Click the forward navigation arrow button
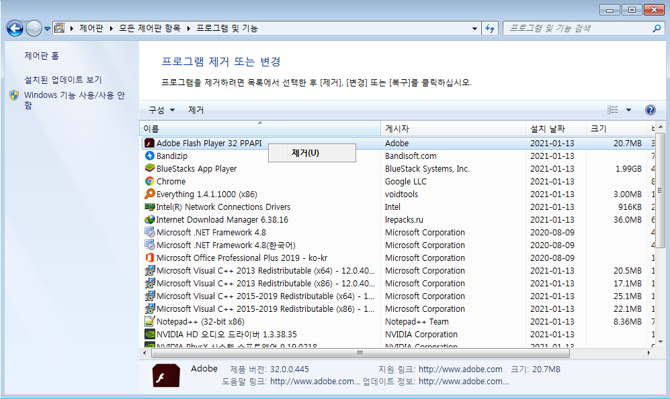 (34, 29)
